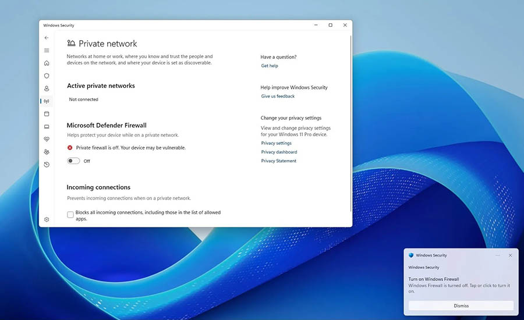Go back with the back arrow
The image size is (524, 320).
coord(47,38)
